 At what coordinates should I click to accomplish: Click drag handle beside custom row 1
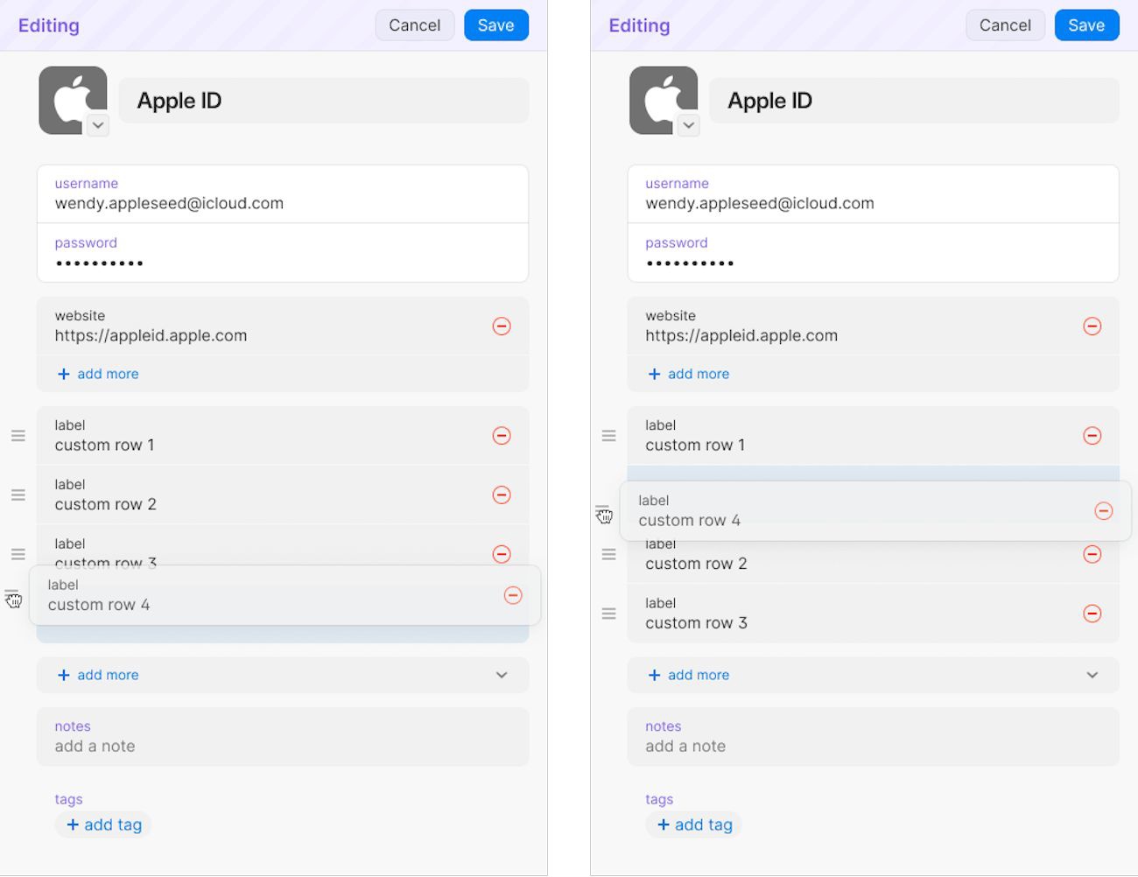18,435
